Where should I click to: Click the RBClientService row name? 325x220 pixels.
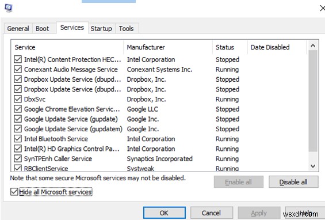46,168
